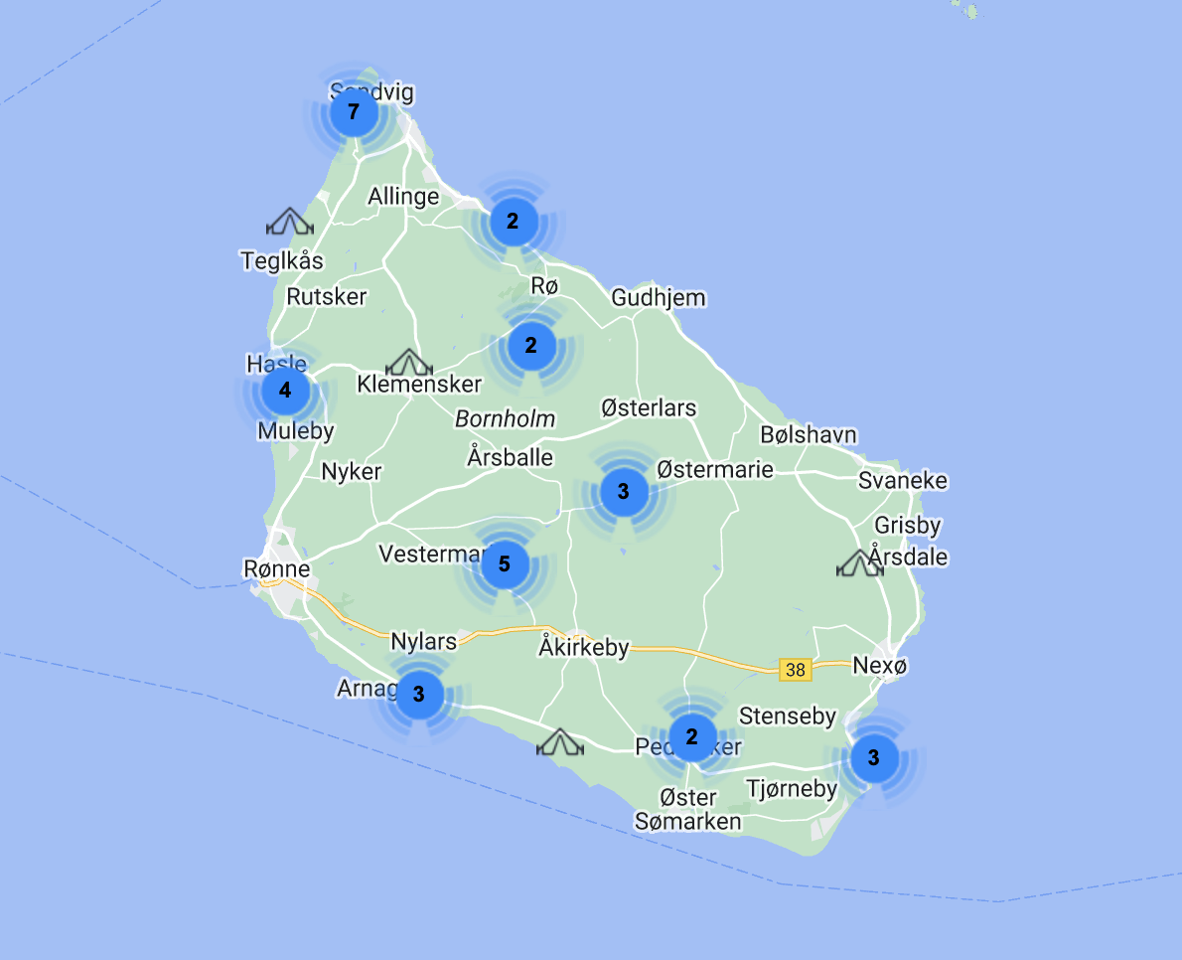This screenshot has width=1182, height=960.
Task: Click the Muleby place label
Action: [296, 431]
